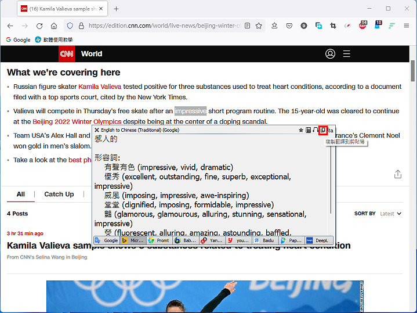Switch translator to Google tab
The image size is (417, 313).
click(x=107, y=240)
